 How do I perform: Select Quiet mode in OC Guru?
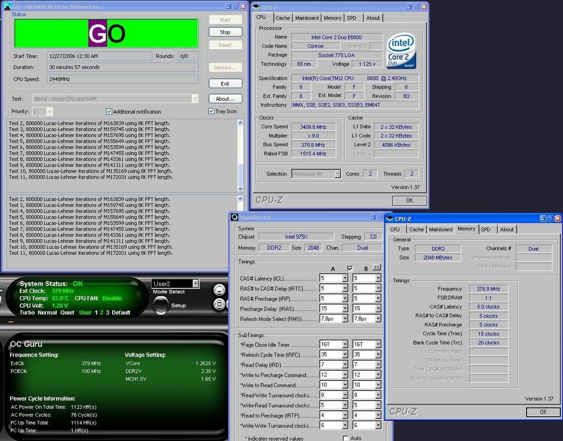(67, 312)
